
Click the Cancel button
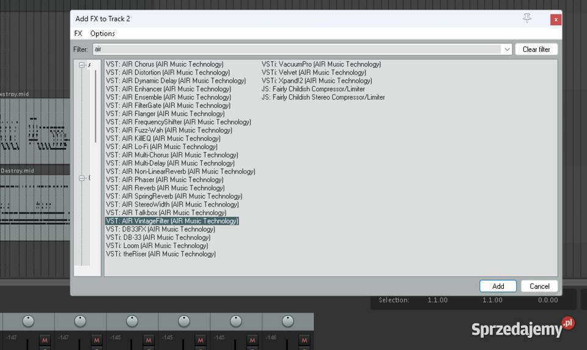539,286
